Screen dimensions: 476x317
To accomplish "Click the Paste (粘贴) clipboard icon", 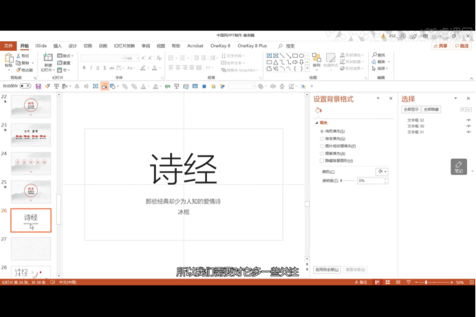I will pos(9,58).
